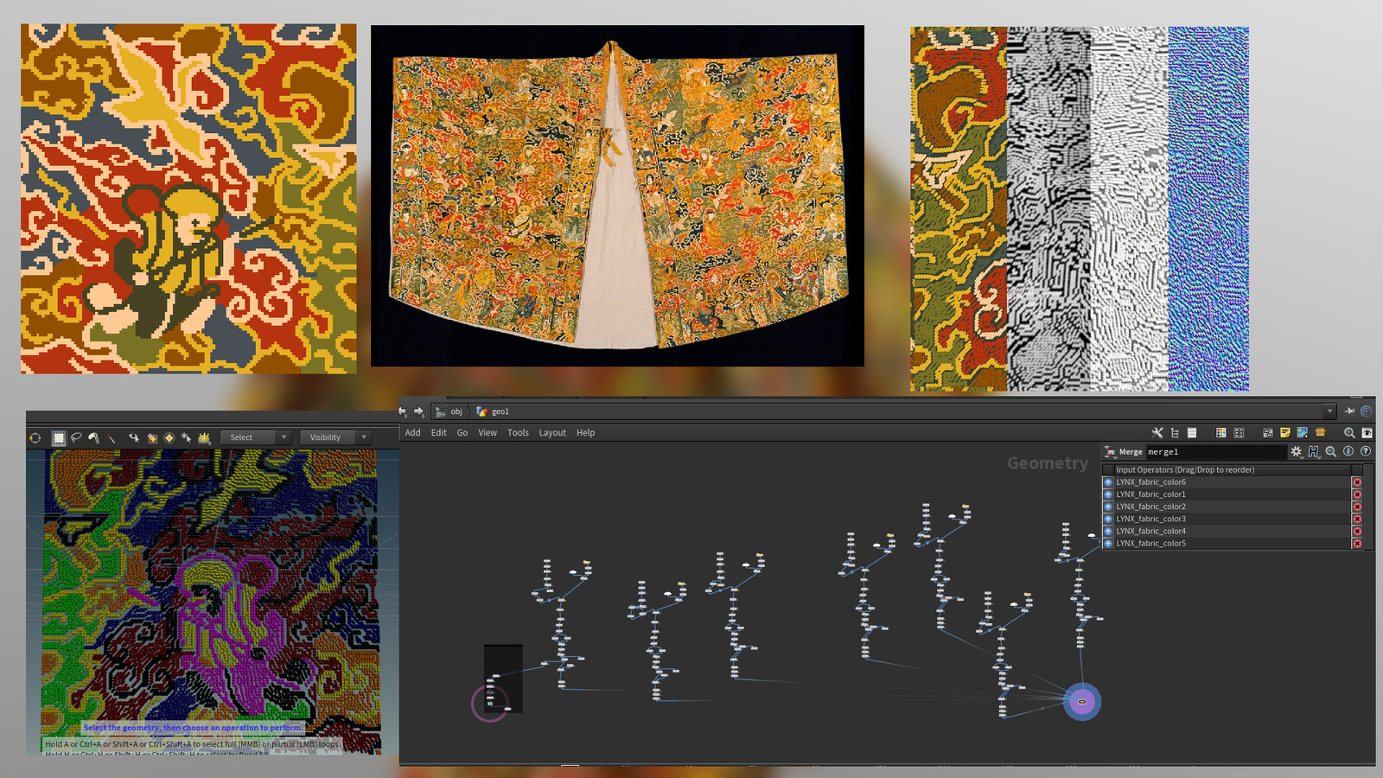Click the circular handle tool icon
The width and height of the screenshot is (1383, 778).
click(35, 437)
